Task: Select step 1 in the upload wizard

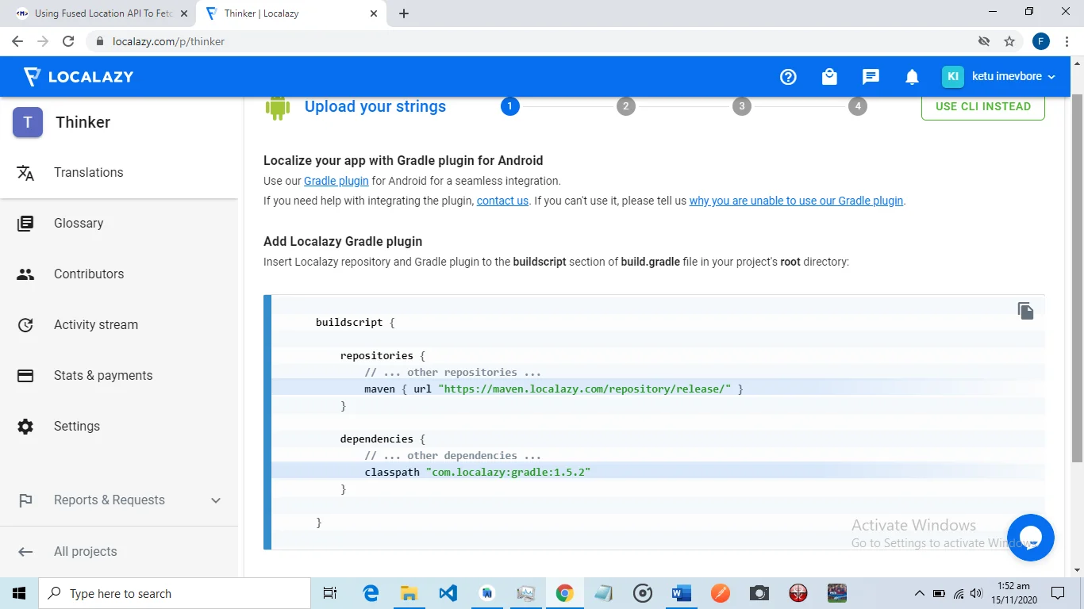Action: 510,106
